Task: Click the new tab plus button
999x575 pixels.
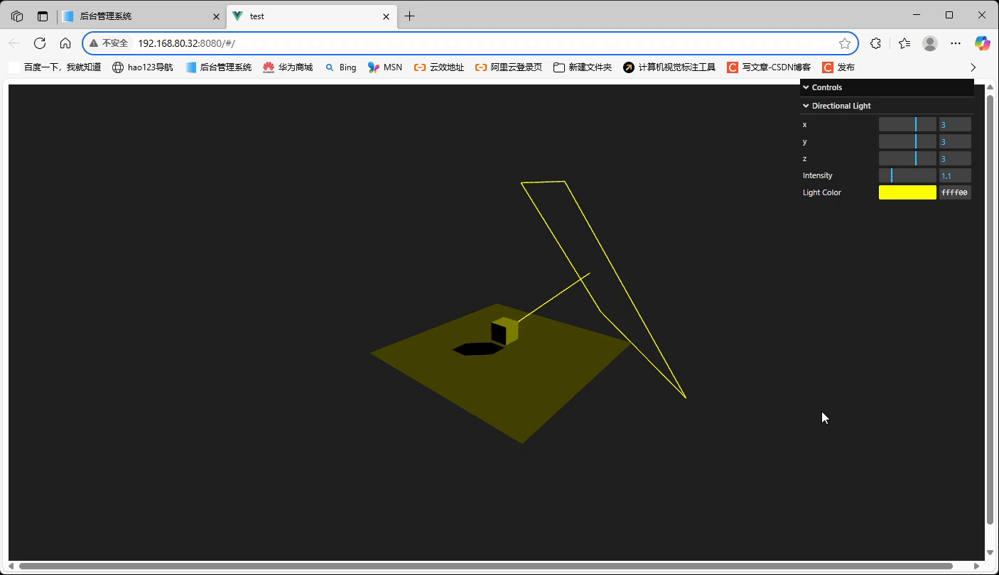Action: [409, 16]
